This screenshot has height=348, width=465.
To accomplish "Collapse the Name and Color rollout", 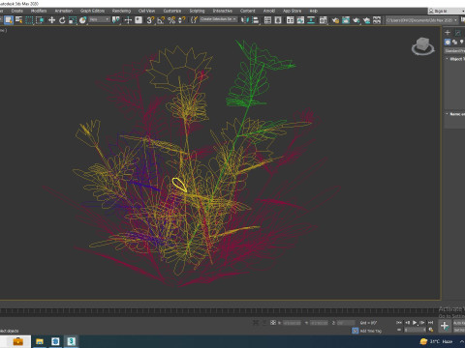I will [455, 114].
